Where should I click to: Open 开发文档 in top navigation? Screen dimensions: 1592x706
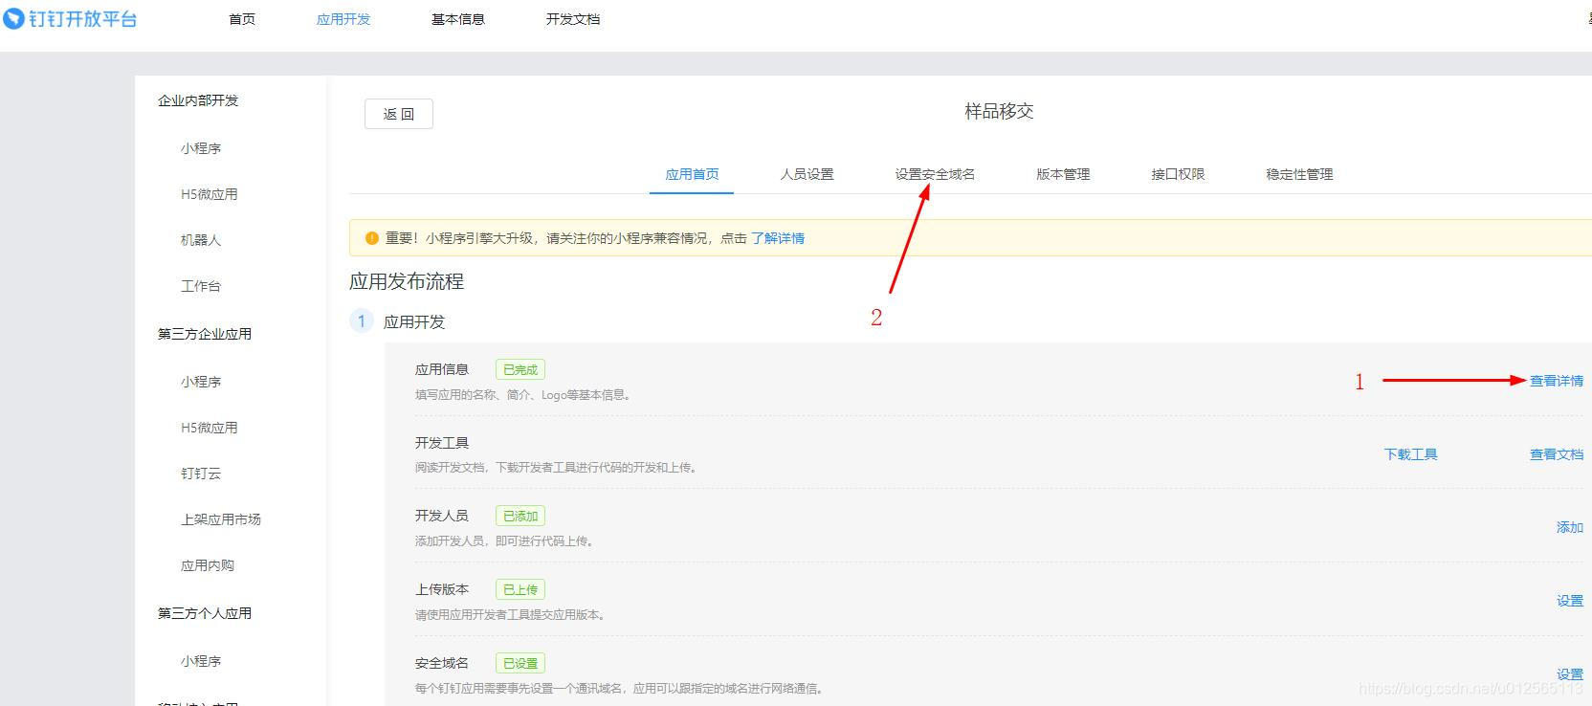(573, 19)
